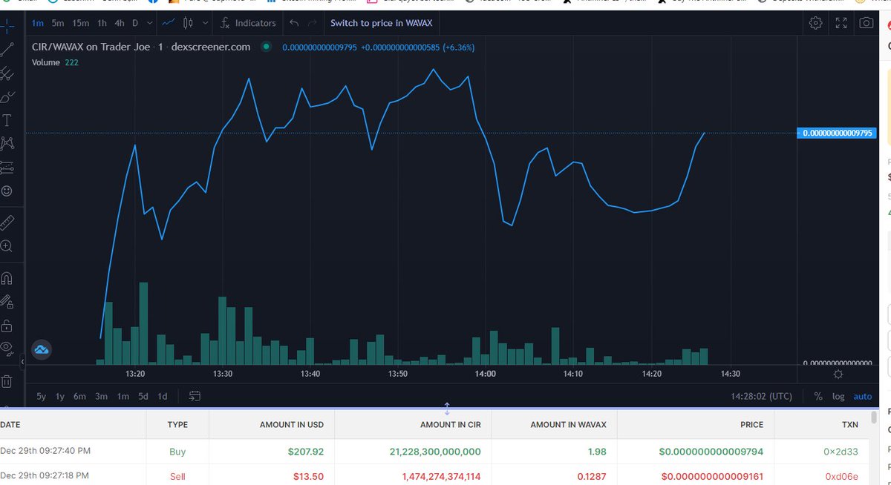Open price axis settings gear
This screenshot has height=485, width=891.
[838, 375]
